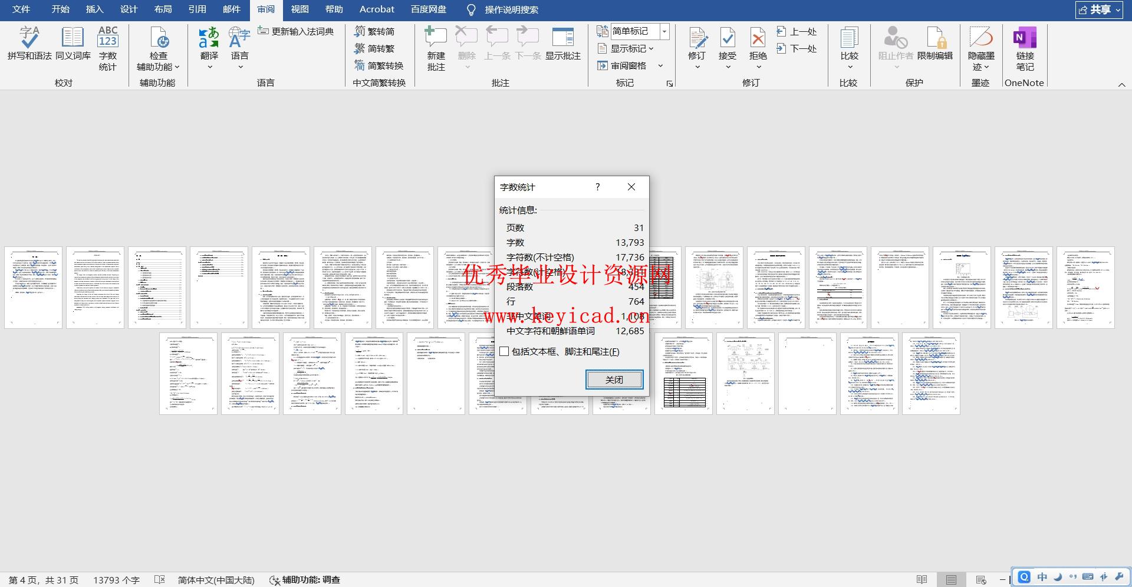Click the help question mark in dialog
This screenshot has width=1132, height=587.
(597, 187)
